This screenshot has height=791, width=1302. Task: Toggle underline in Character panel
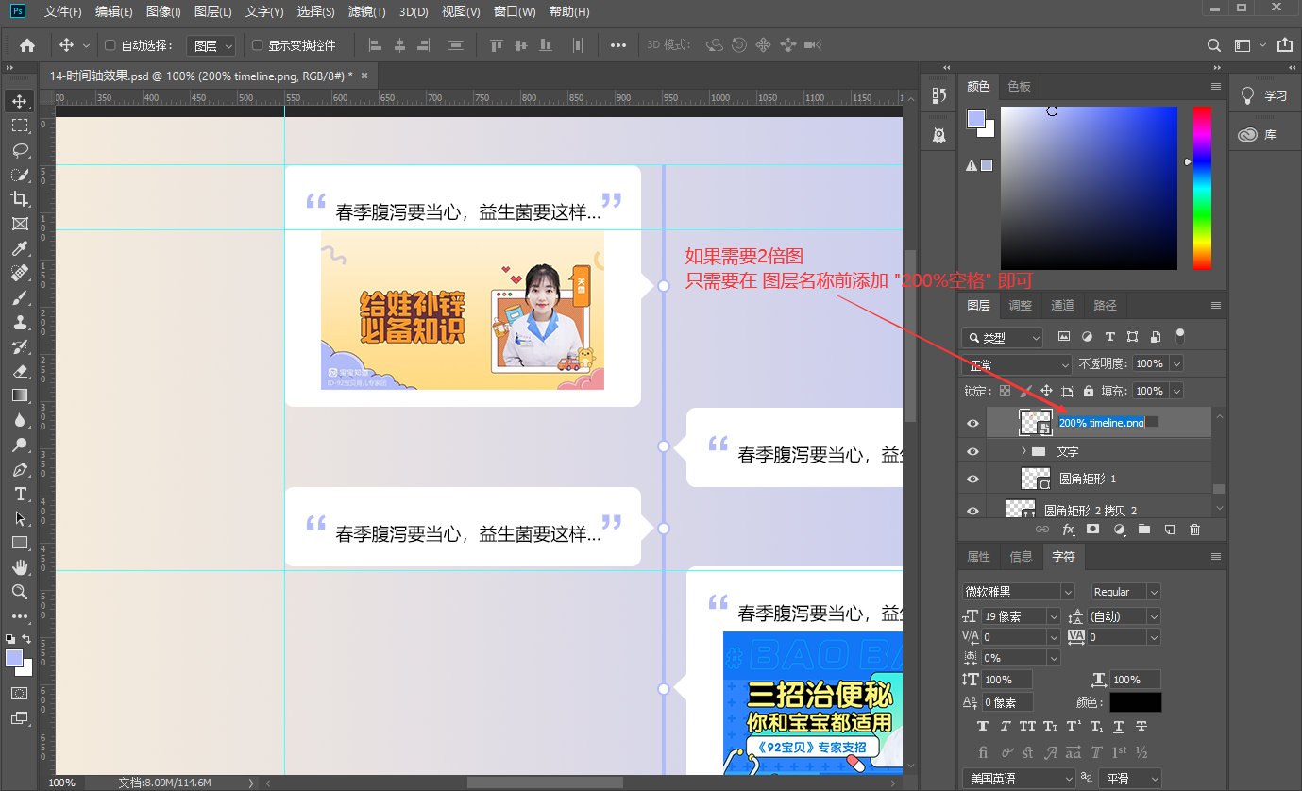coord(1119,727)
